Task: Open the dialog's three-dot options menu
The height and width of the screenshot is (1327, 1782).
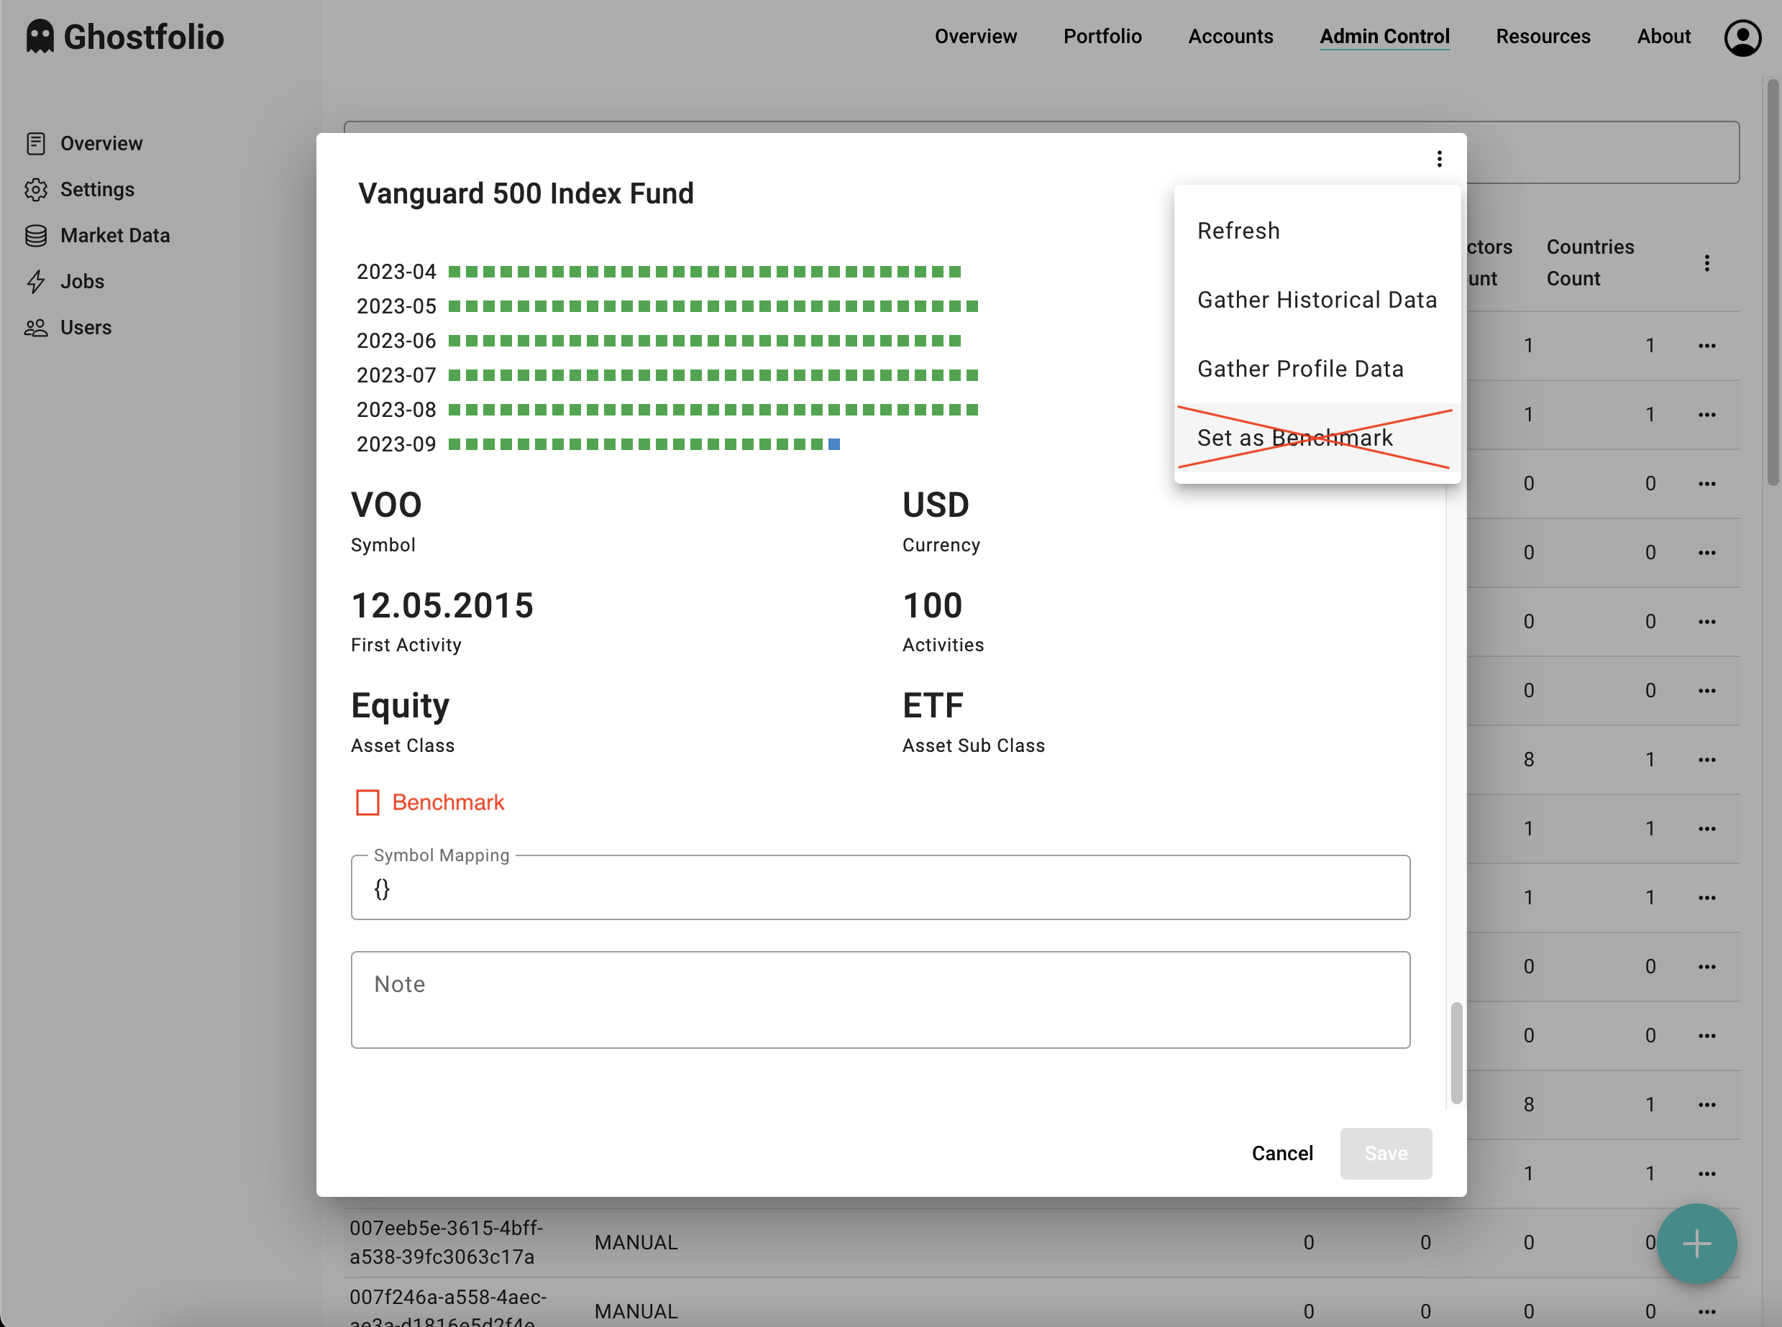Action: pyautogui.click(x=1439, y=158)
